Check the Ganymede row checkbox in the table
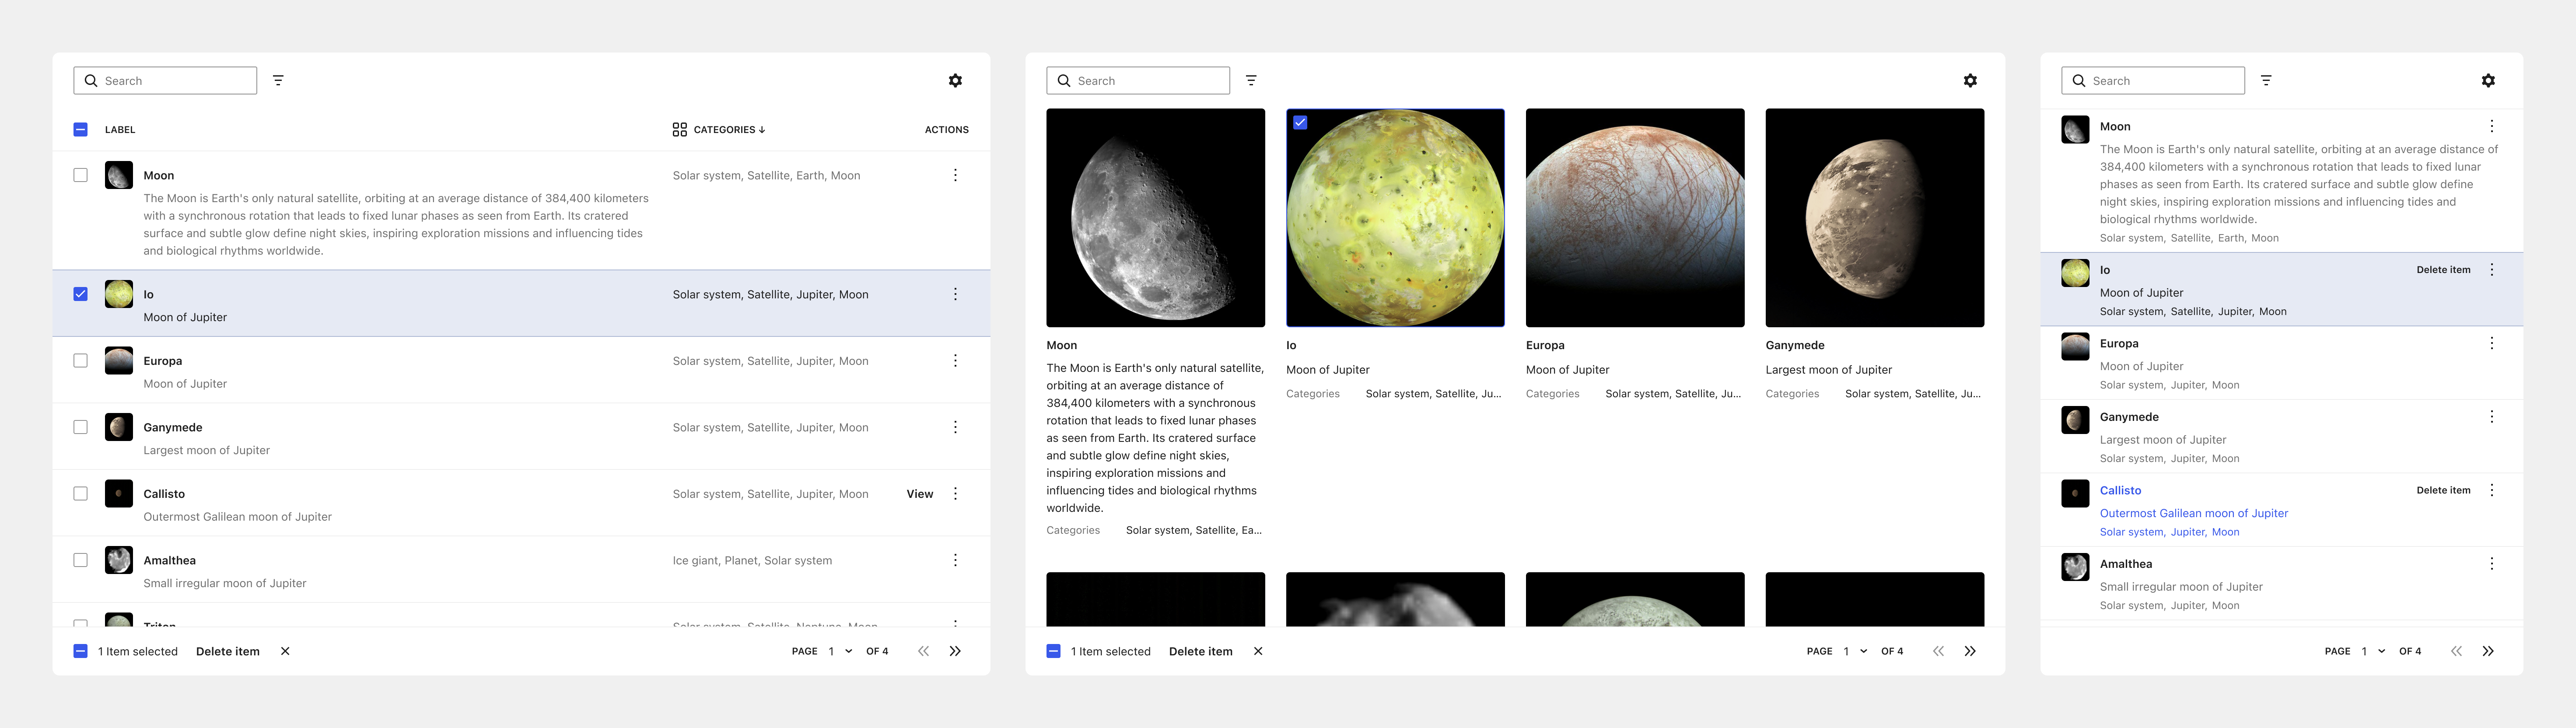Image resolution: width=2576 pixels, height=728 pixels. click(81, 427)
